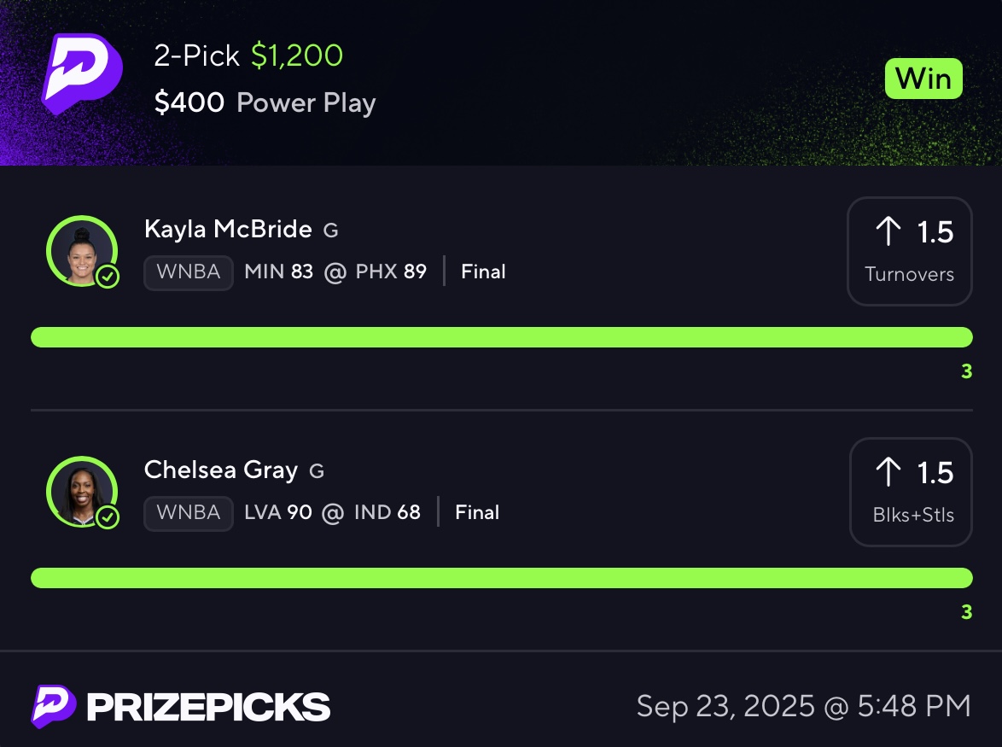1002x747 pixels.
Task: Select the Kayla McBride player name
Action: [228, 230]
